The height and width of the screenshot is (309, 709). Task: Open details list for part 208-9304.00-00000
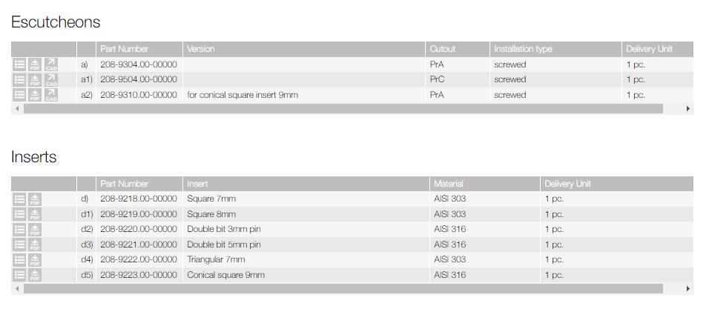pos(20,64)
